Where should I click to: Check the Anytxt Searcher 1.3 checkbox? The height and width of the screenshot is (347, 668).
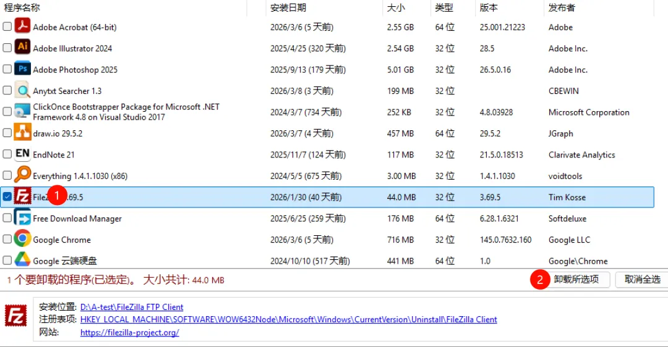click(7, 90)
